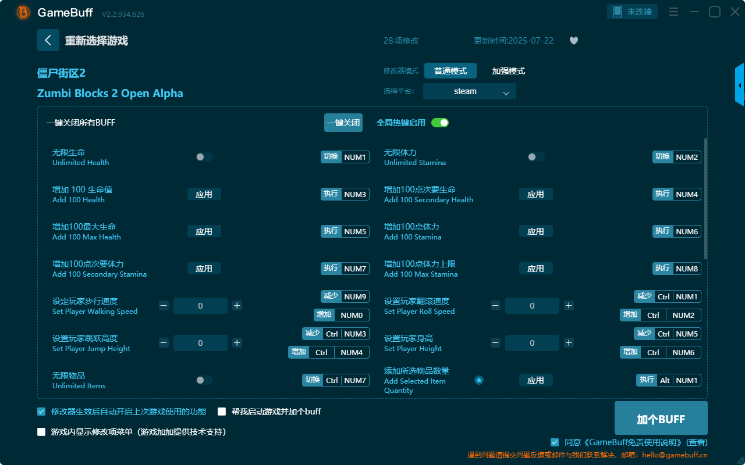Click the NUM2 hotkey for Unlimited Stamina
The width and height of the screenshot is (745, 465).
677,157
